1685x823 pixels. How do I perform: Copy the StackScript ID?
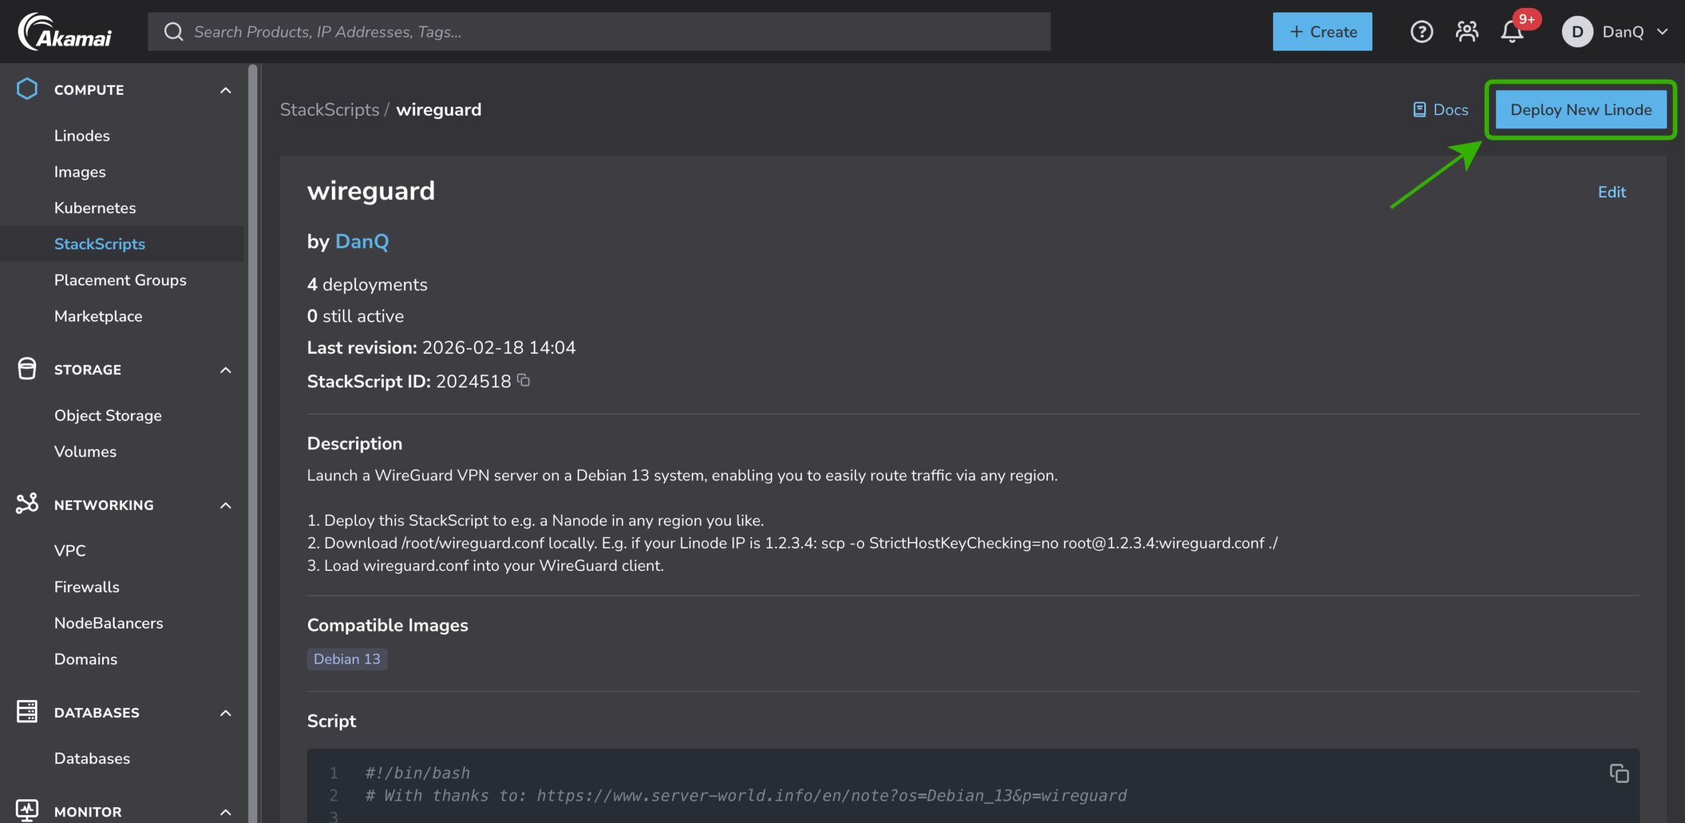click(x=524, y=380)
